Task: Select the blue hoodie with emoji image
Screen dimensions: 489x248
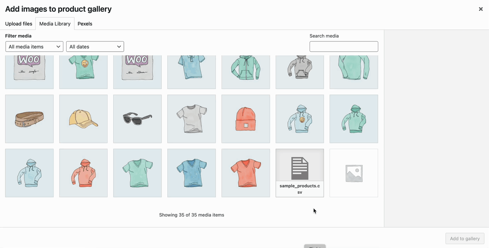Action: [300, 119]
